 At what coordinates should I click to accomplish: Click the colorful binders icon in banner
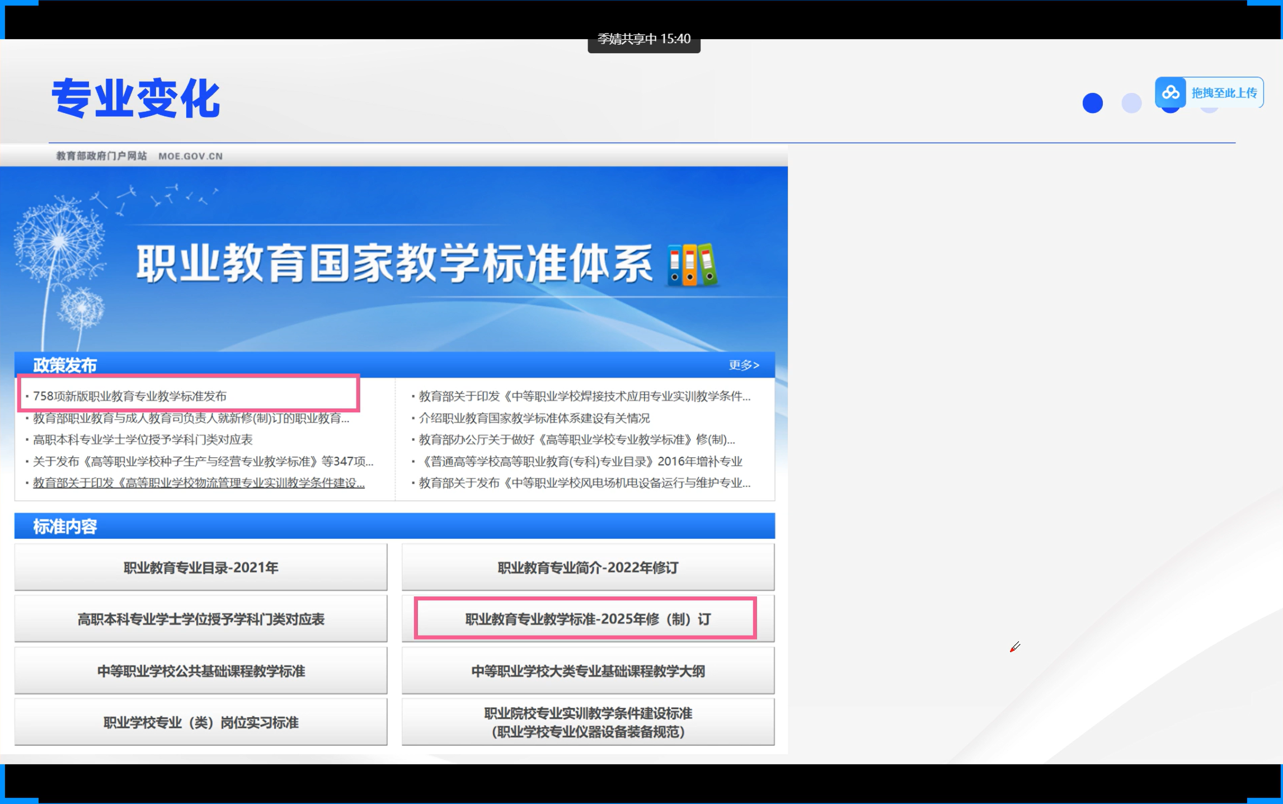coord(692,265)
